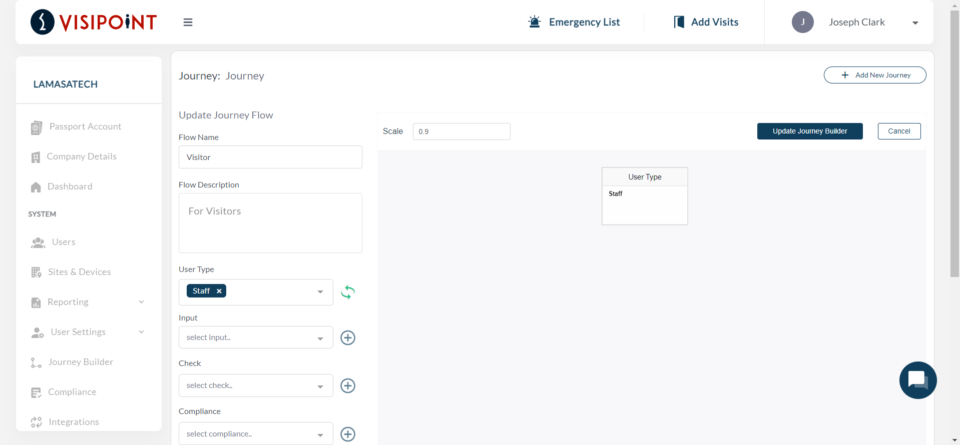This screenshot has height=445, width=960.
Task: Open the select check dropdown
Action: click(255, 385)
